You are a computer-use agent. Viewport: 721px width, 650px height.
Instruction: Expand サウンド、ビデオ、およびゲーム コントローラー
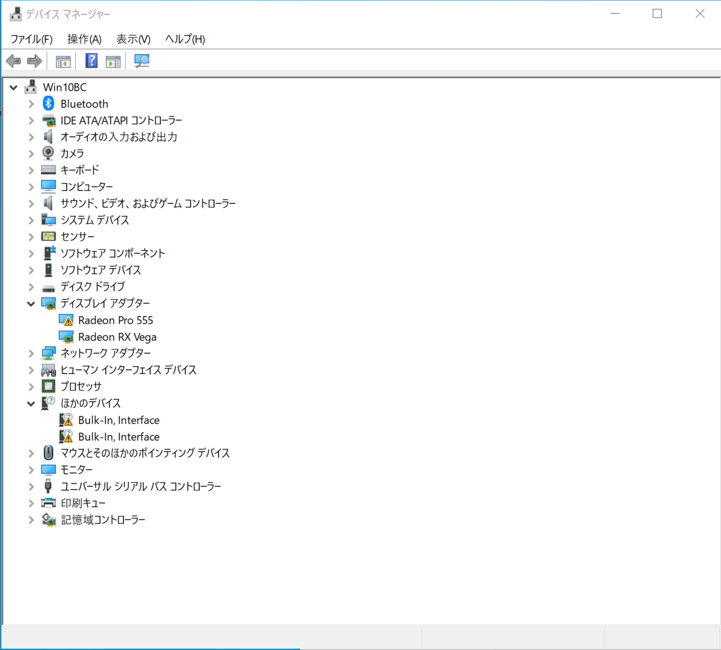(32, 204)
